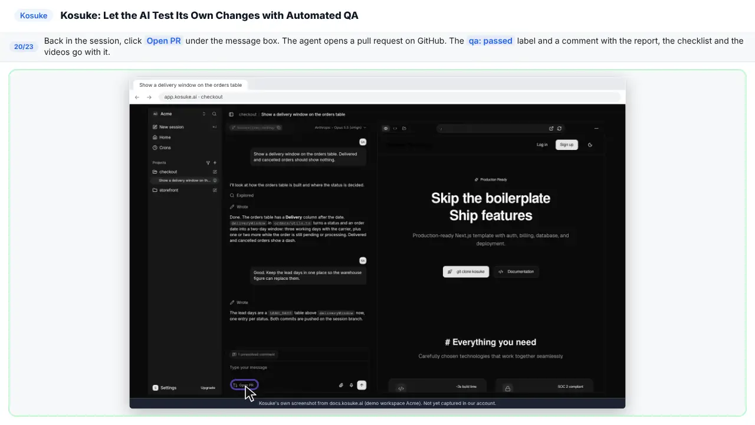Viewport: 755px width, 425px height.
Task: Activate the microphone voice input icon
Action: coord(351,385)
